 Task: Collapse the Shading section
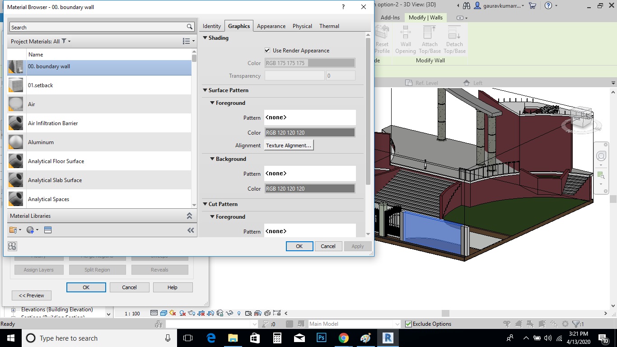(205, 38)
